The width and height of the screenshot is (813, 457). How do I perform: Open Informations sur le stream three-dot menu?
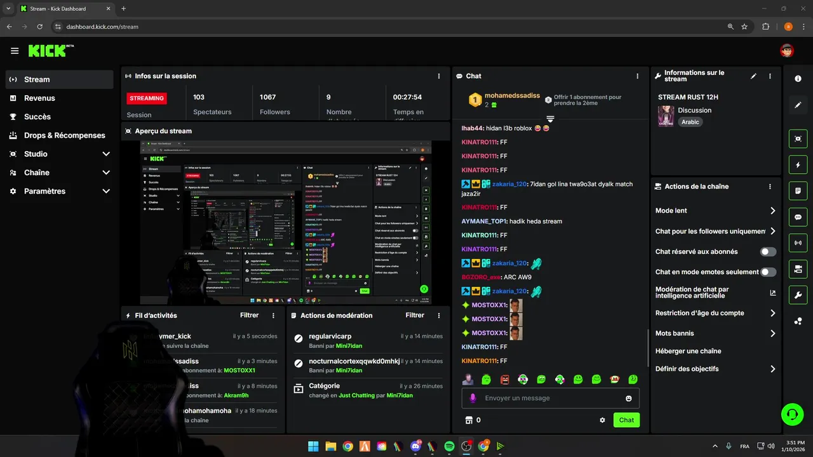point(770,76)
